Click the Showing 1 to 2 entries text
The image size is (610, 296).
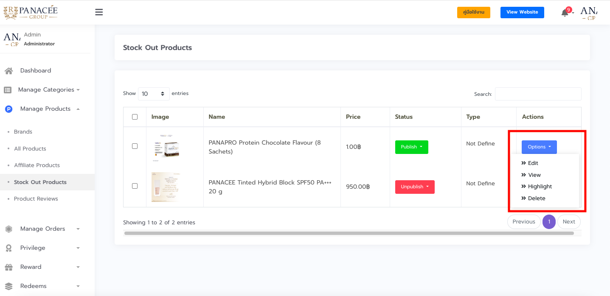[159, 223]
